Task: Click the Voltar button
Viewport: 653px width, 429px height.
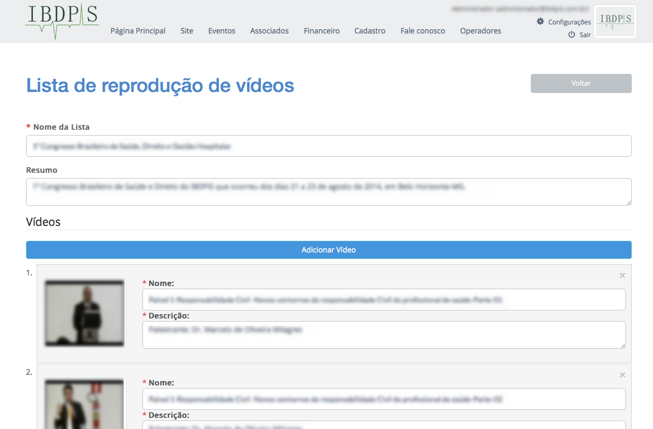Action: pyautogui.click(x=581, y=83)
